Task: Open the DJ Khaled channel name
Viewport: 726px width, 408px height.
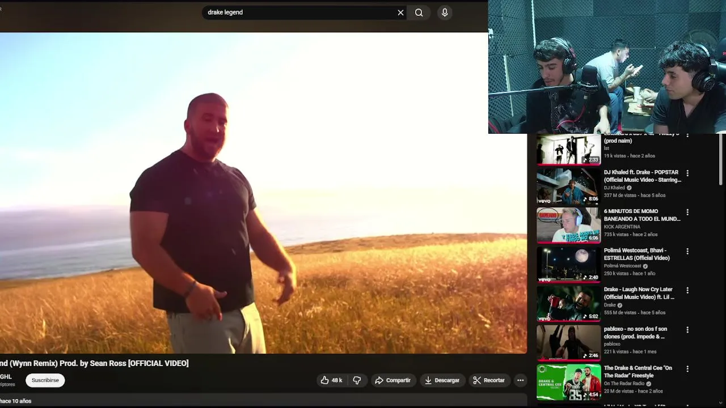Action: click(614, 188)
